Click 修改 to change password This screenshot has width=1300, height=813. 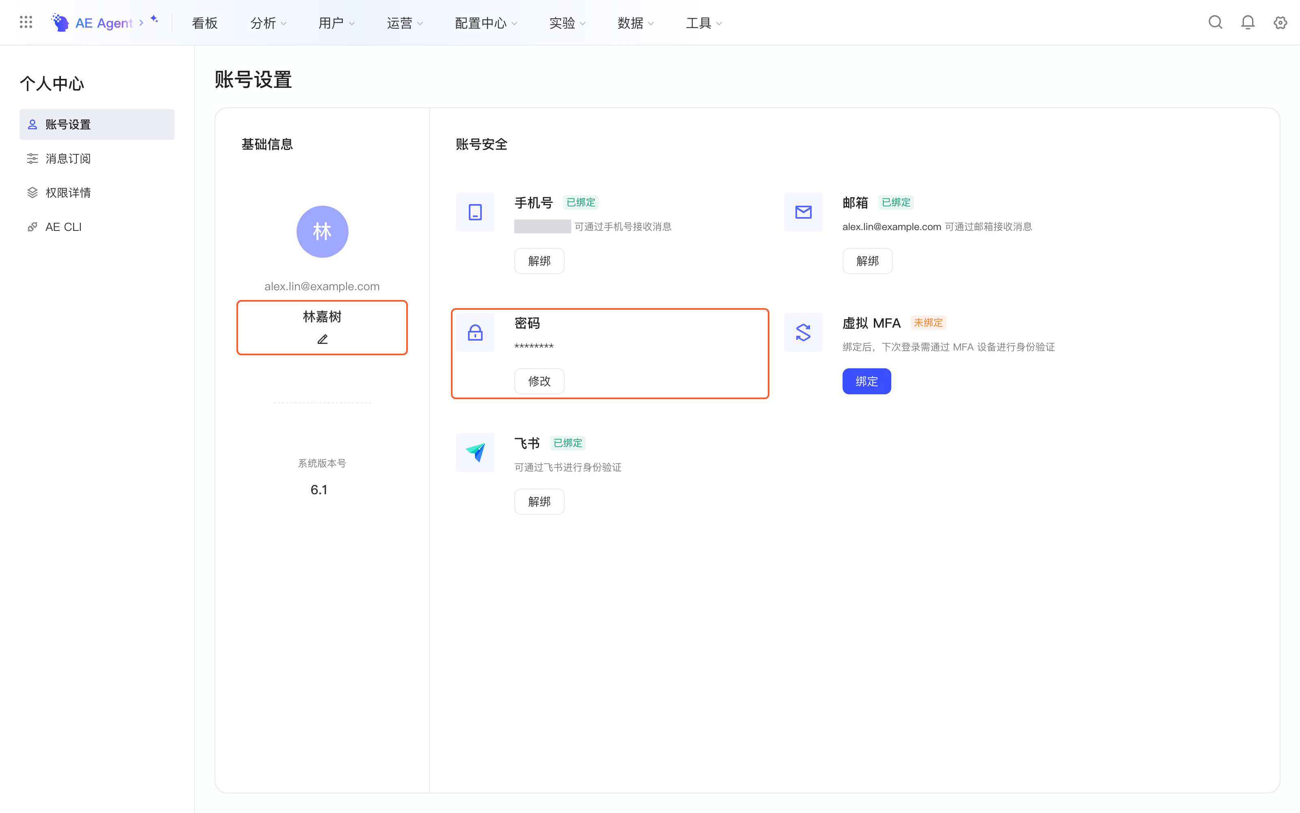pos(539,381)
